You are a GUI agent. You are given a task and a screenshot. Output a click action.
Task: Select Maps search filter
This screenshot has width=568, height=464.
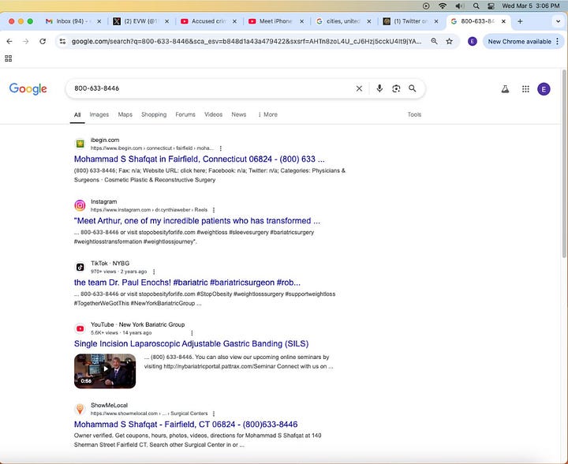pyautogui.click(x=125, y=114)
